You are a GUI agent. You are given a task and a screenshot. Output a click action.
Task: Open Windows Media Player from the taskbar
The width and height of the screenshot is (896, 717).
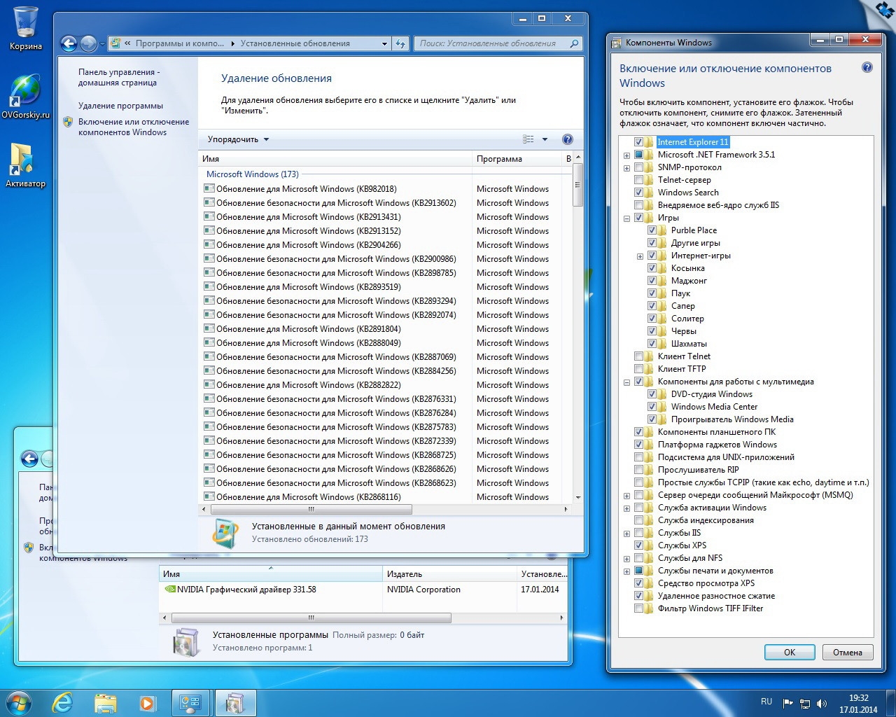pos(148,703)
